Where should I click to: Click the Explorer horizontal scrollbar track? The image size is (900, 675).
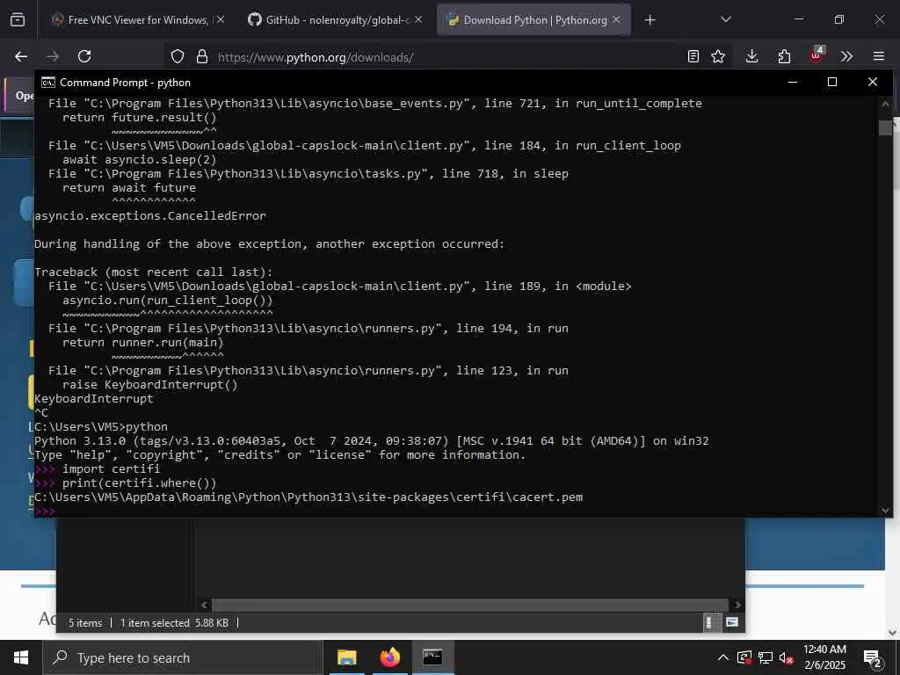pos(471,605)
